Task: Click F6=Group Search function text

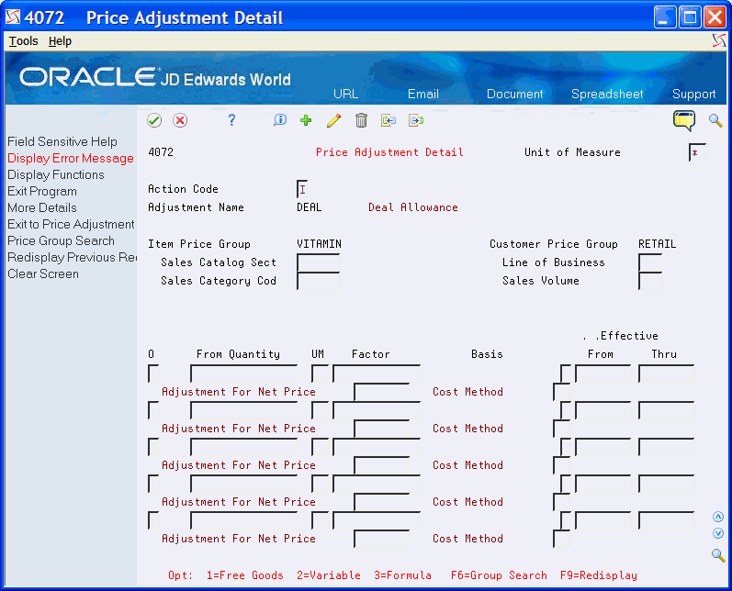Action: (499, 575)
